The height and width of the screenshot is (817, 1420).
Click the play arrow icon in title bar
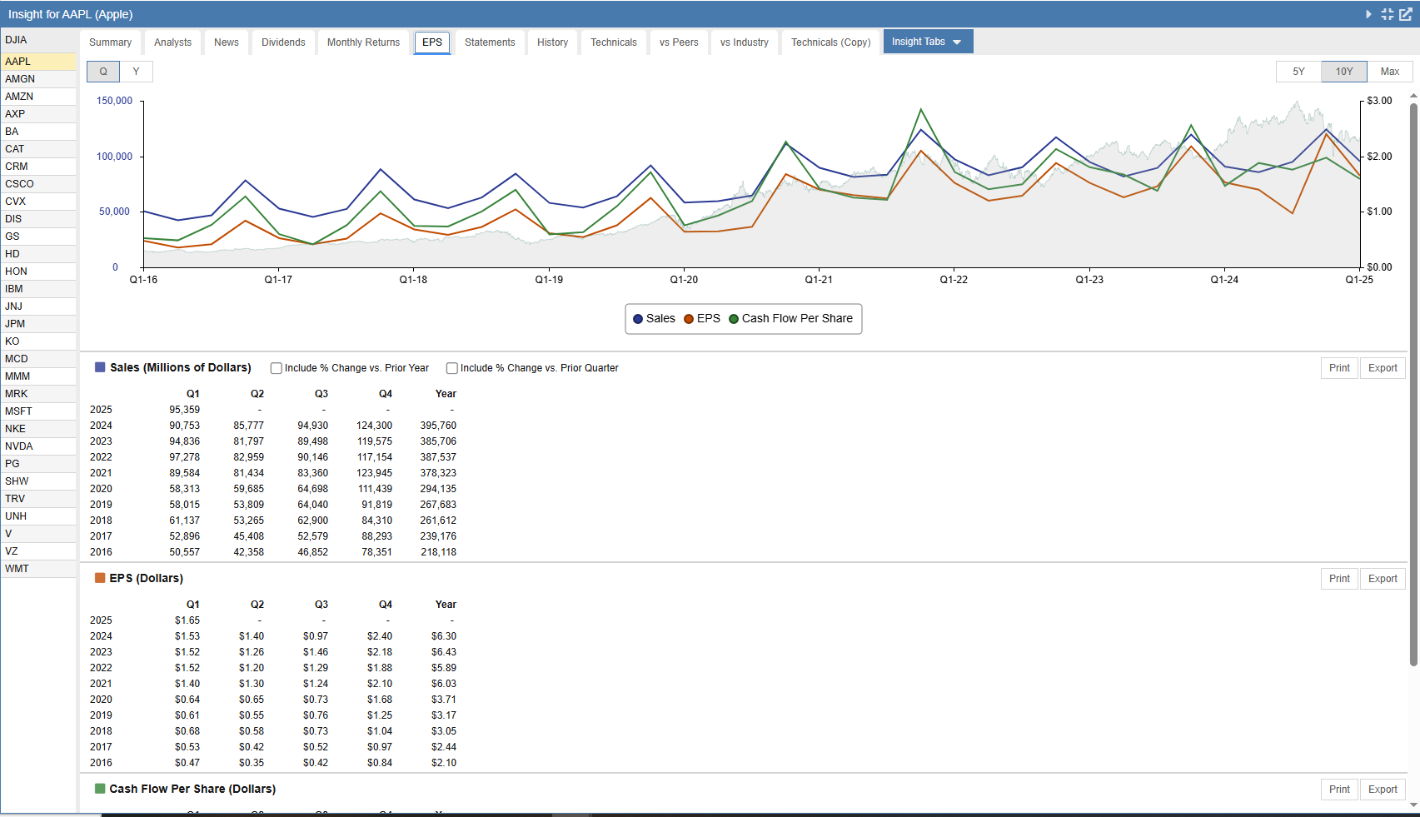[x=1368, y=14]
